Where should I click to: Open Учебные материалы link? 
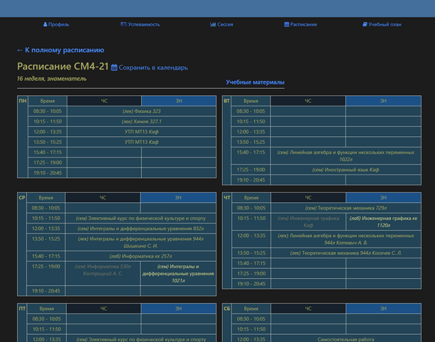coord(255,82)
